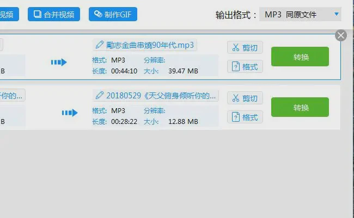
Task: Click the blue dropdown arrow for output format
Action: pyautogui.click(x=337, y=14)
